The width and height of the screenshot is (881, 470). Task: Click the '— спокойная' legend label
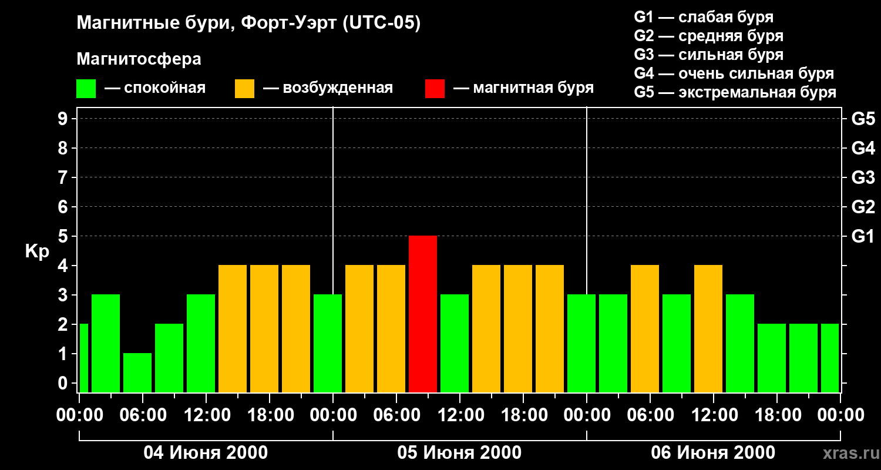pos(155,89)
